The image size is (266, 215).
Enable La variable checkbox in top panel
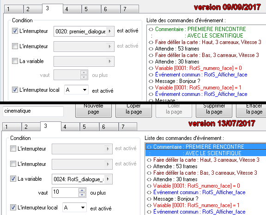pos(15,61)
